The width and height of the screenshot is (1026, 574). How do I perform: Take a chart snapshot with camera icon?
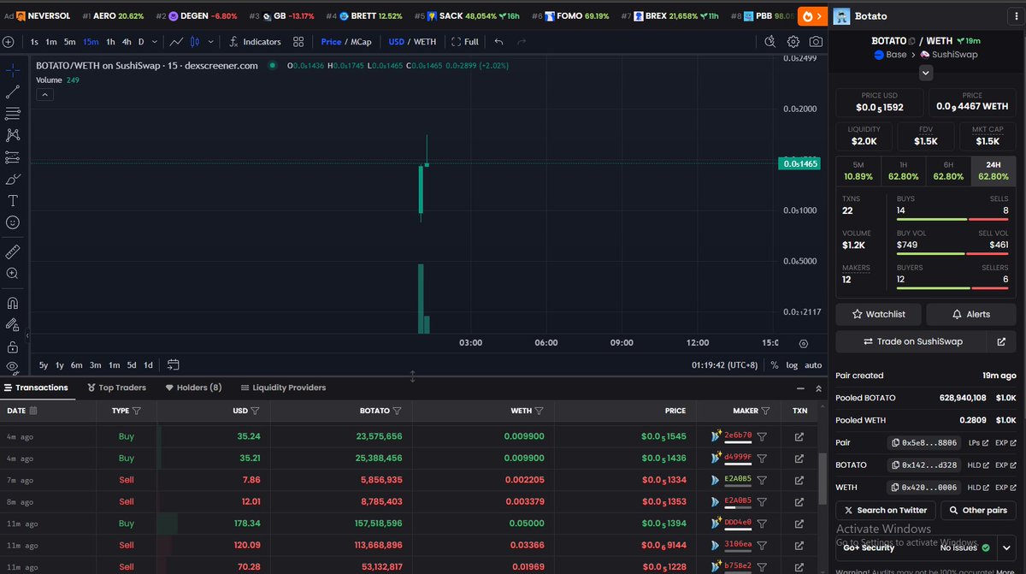[x=817, y=41]
